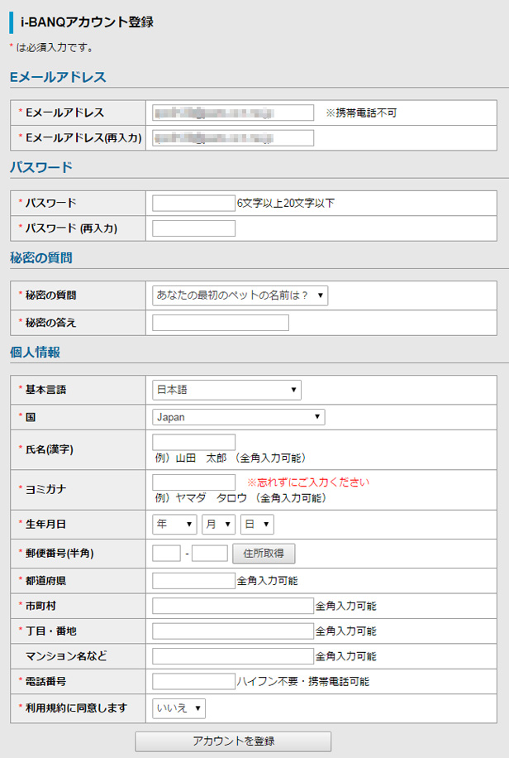Select the Eメールアドレス(再入力) confirmation field
Viewport: 509px width, 758px height.
point(231,138)
